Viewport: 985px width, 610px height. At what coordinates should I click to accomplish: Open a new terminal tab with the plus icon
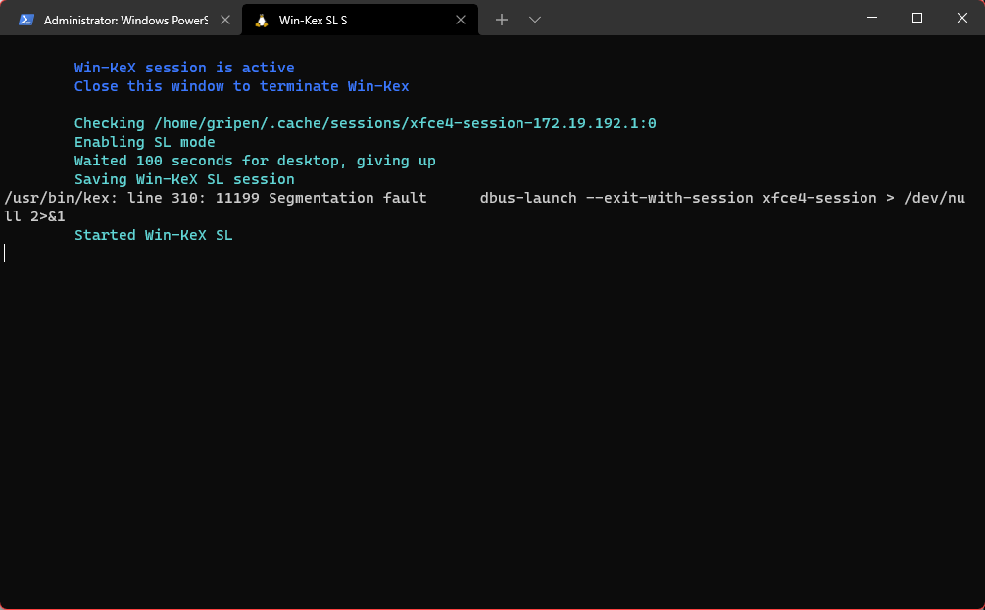(501, 19)
